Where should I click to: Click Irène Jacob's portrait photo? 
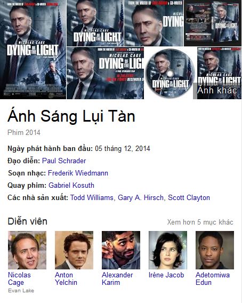coord(168,250)
